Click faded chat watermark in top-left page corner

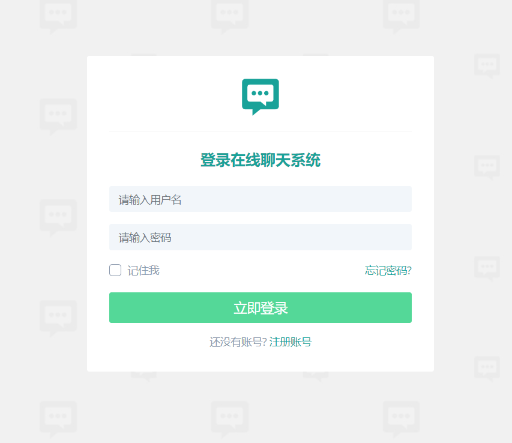[58, 16]
